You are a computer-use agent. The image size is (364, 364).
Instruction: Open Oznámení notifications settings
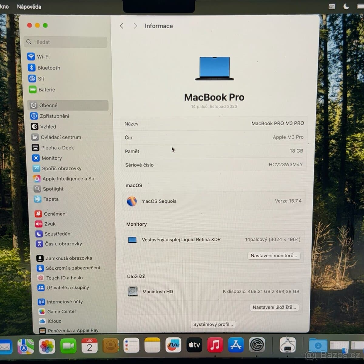click(x=51, y=214)
